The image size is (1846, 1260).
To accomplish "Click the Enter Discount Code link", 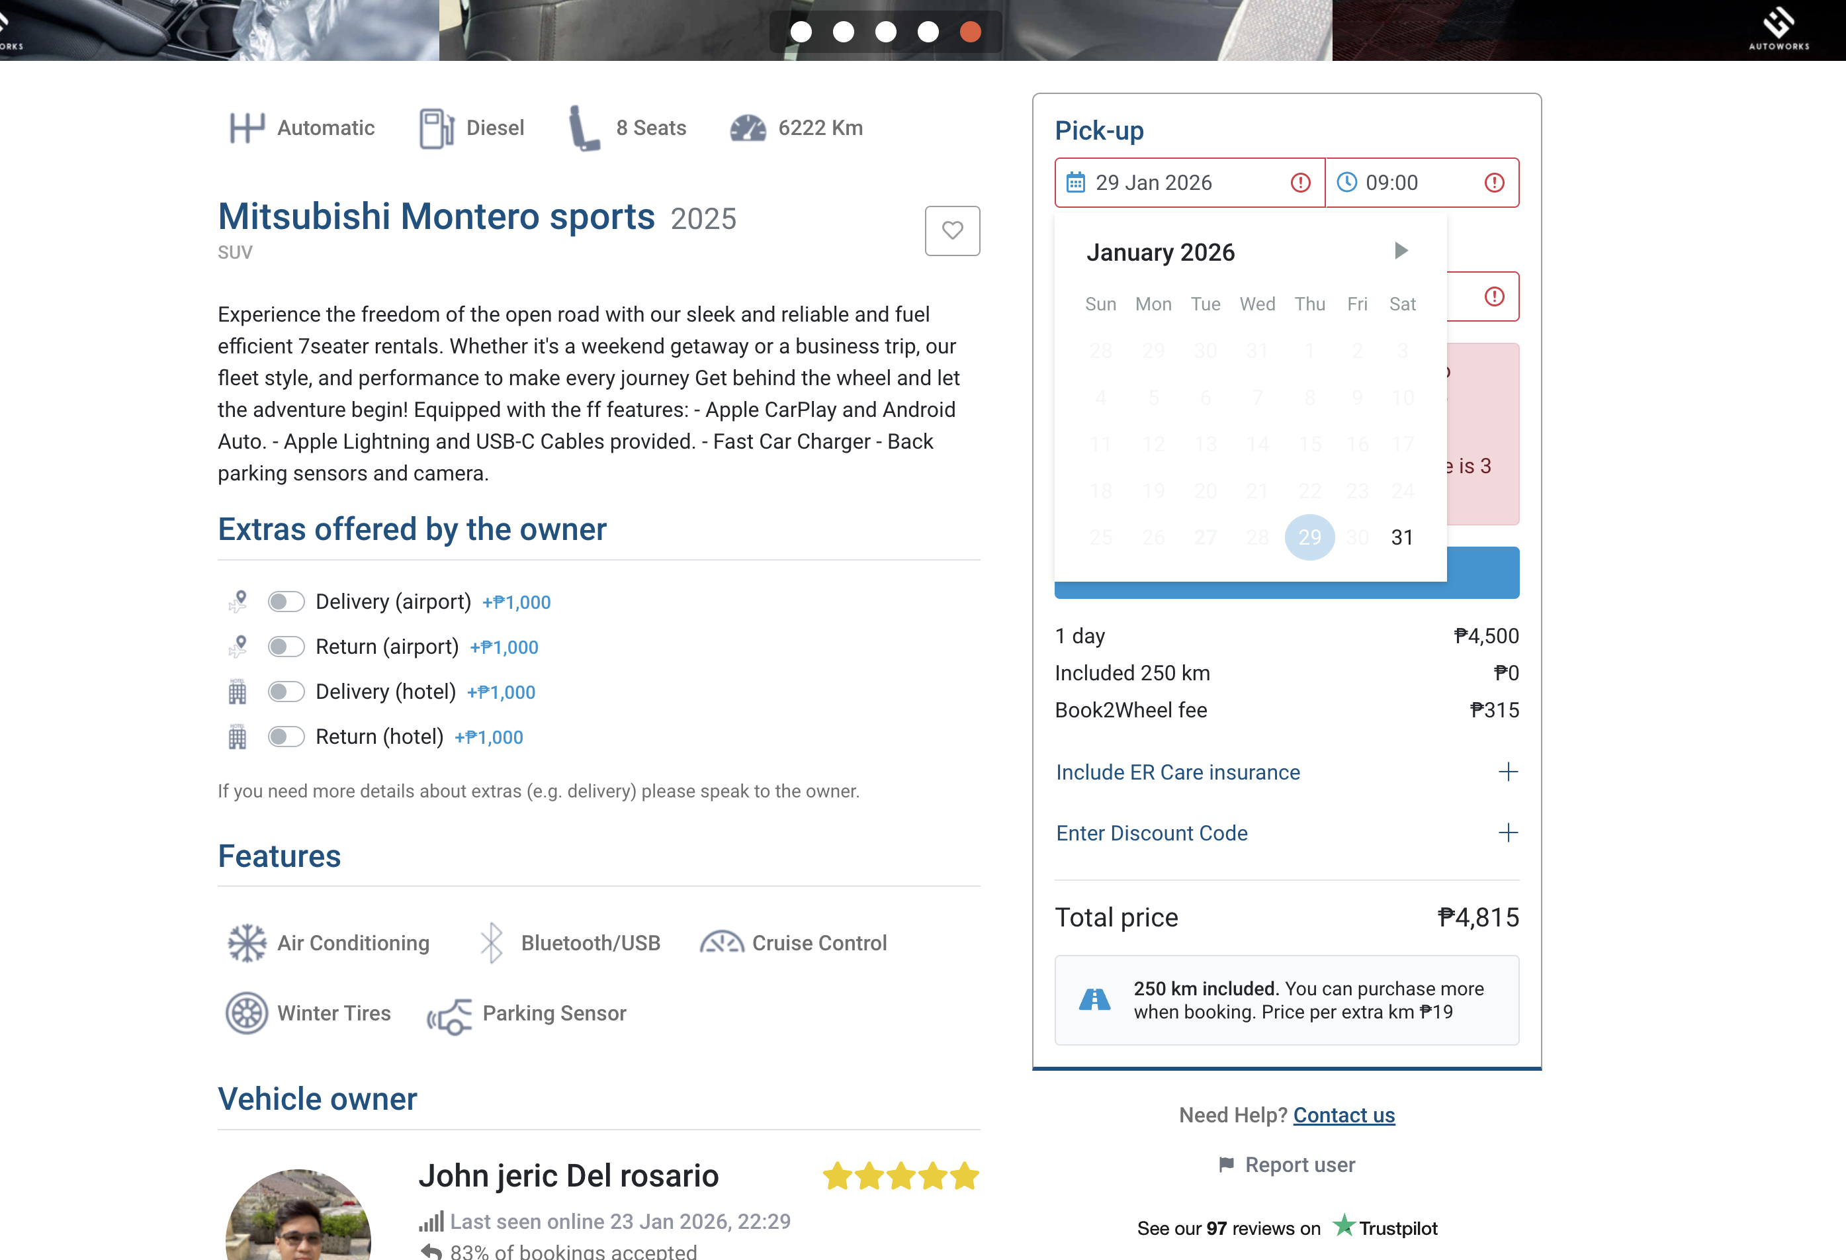I will [x=1152, y=832].
